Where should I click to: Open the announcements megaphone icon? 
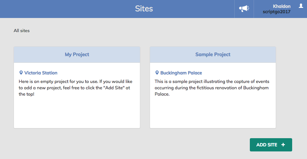244,9
